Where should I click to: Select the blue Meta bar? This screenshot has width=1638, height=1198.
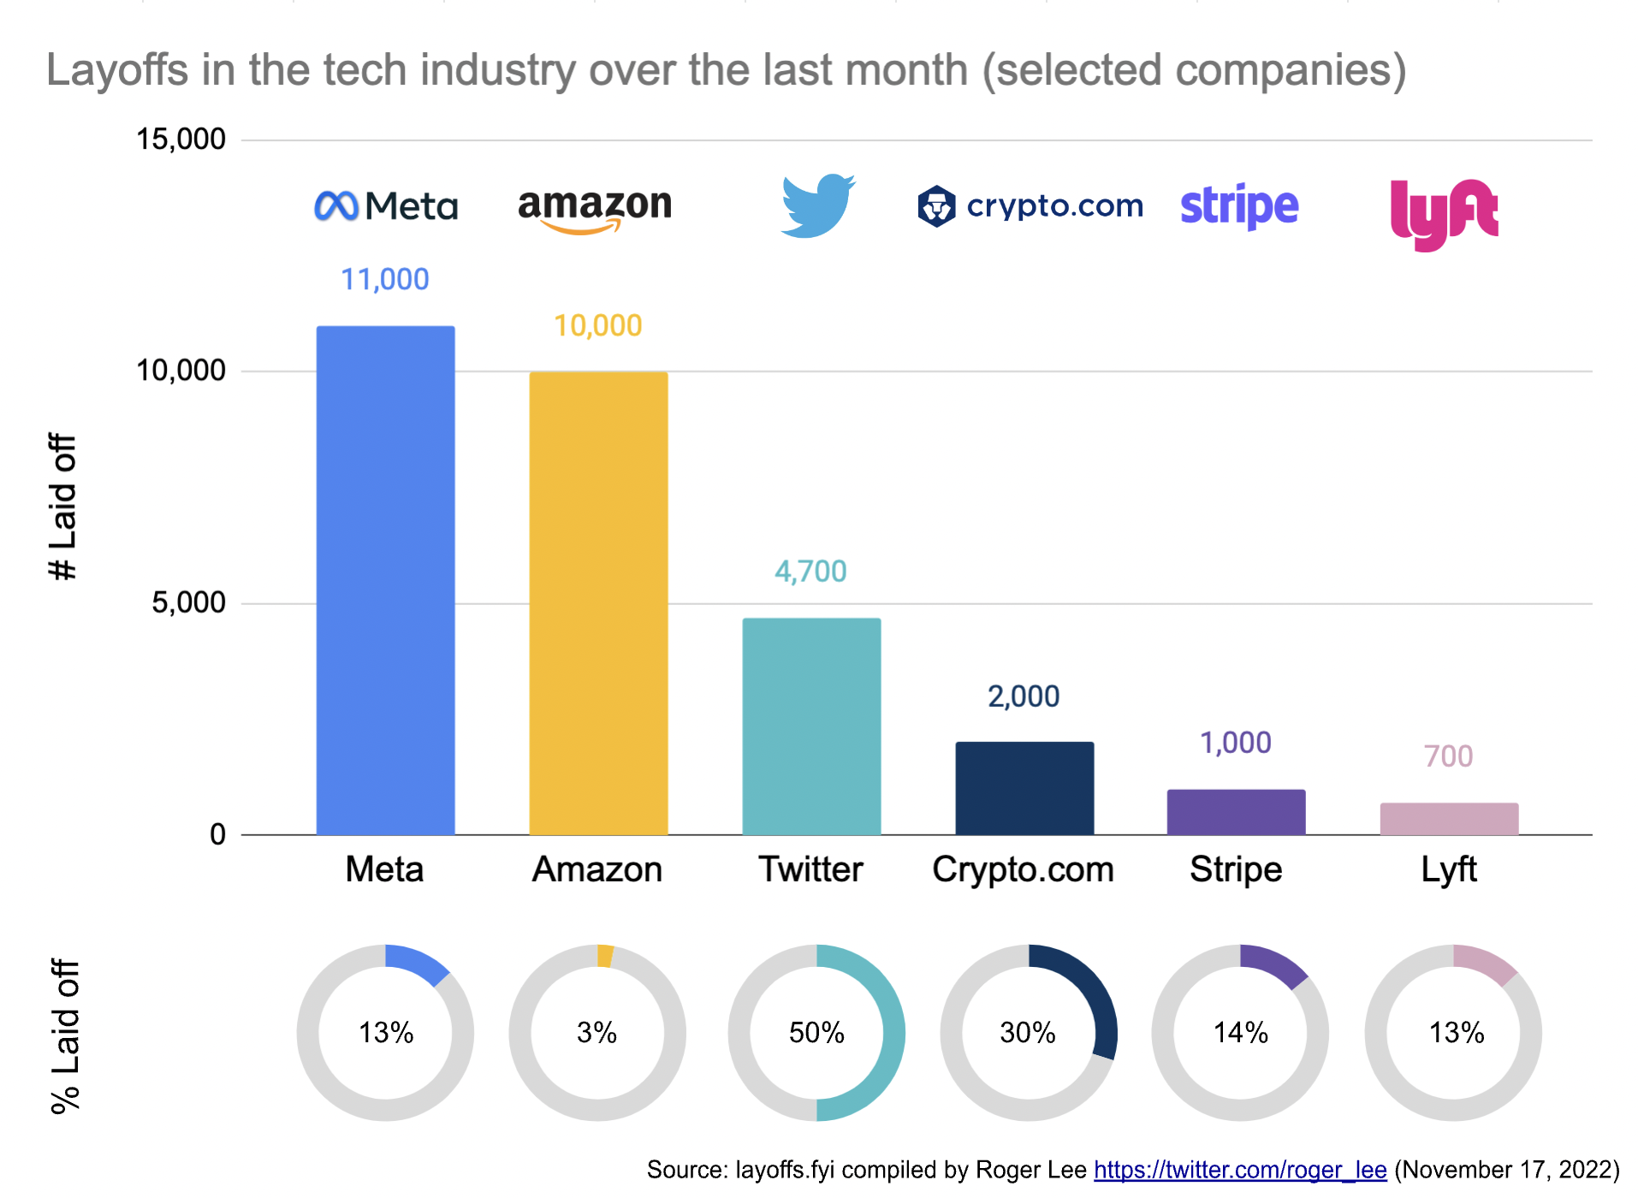(385, 580)
